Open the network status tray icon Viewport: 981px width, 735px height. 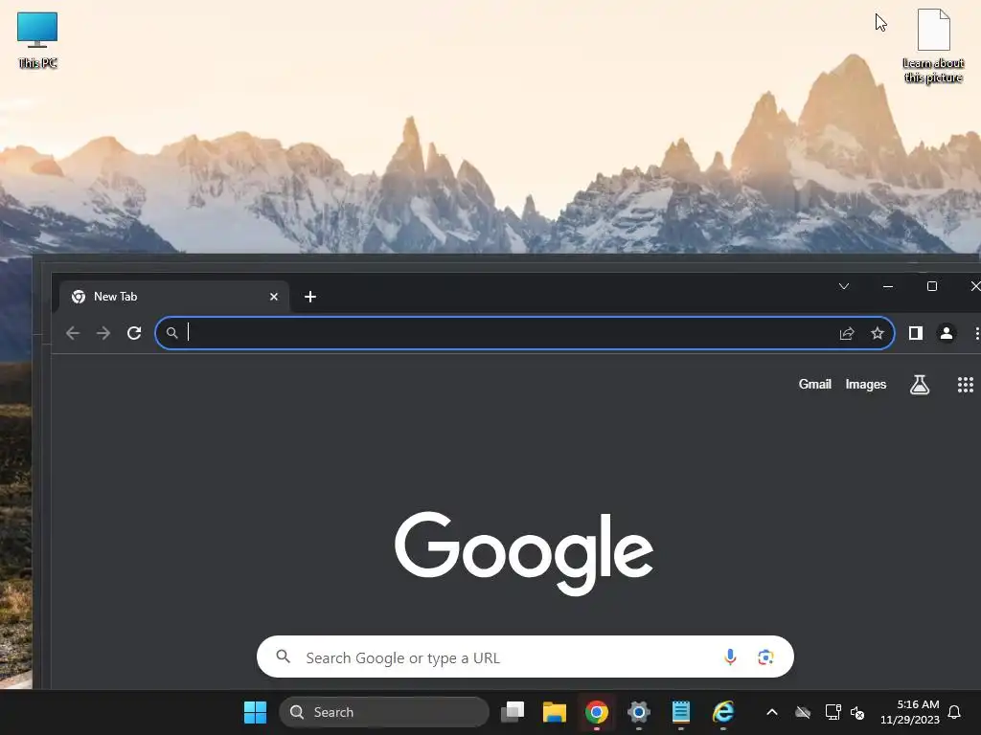pyautogui.click(x=833, y=712)
